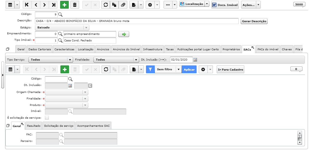Duplicate record using top copy icon
This screenshot has height=150, width=309.
[114, 5]
